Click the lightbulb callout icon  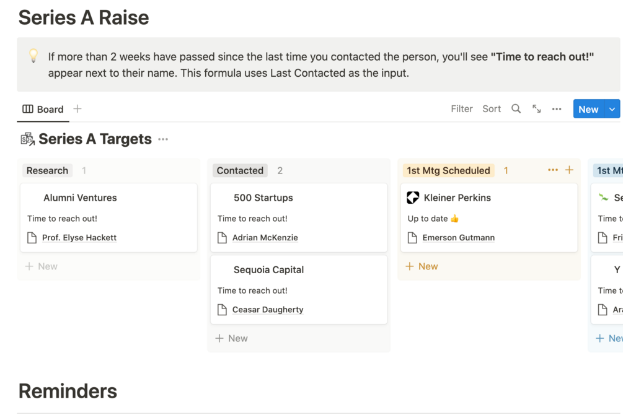pos(33,56)
